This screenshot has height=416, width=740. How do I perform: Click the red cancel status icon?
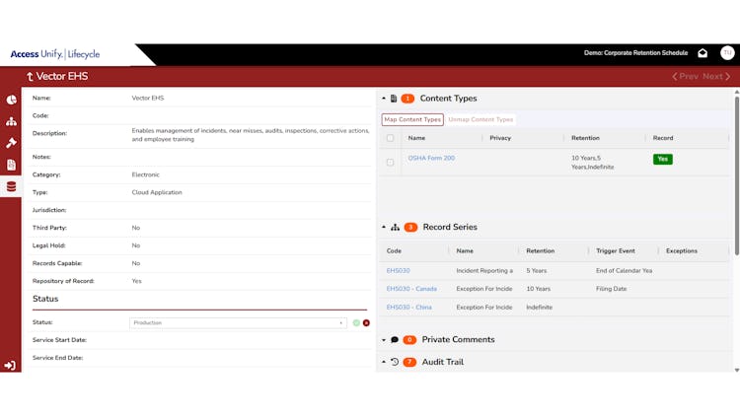pos(366,323)
